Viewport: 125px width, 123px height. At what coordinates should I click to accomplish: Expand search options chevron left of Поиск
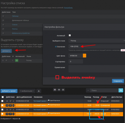88,90
